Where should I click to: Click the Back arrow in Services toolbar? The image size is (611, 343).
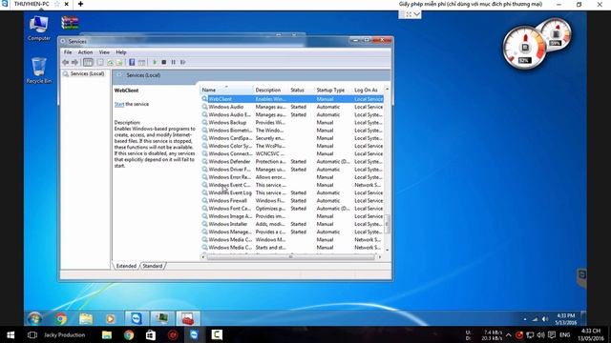(66, 62)
